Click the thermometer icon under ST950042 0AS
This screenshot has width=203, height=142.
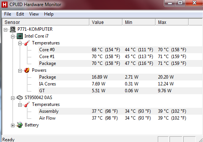27,104
